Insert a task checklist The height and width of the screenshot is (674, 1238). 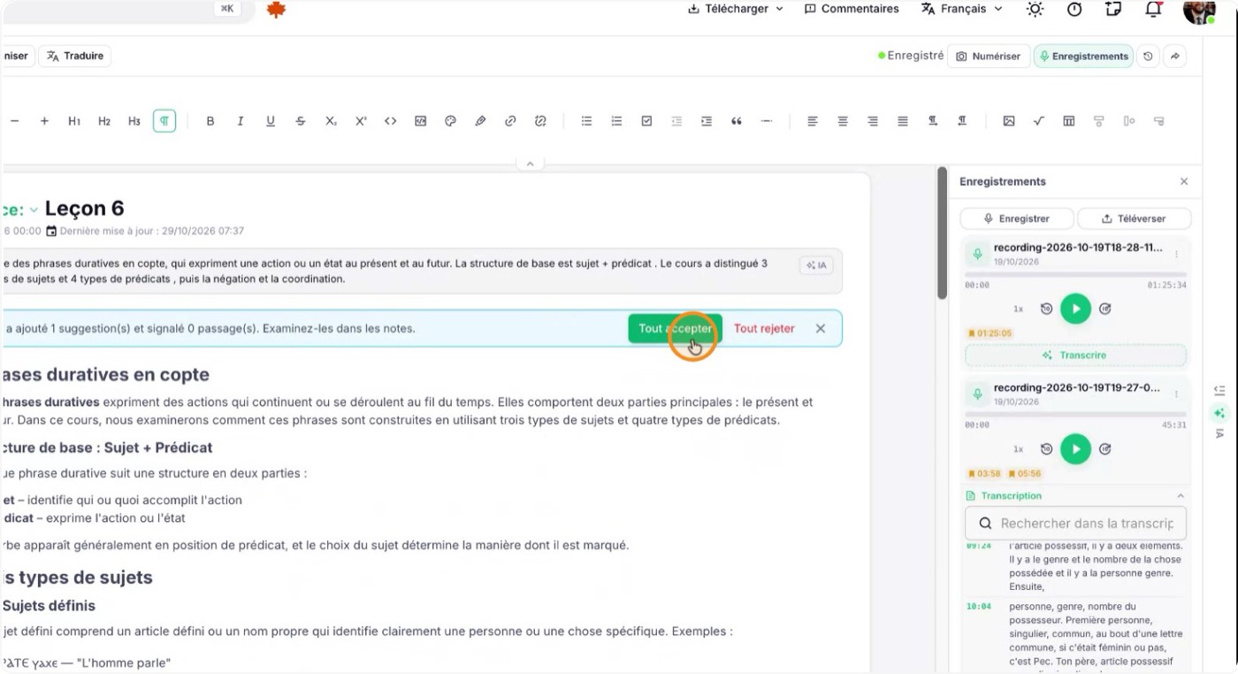[x=646, y=121]
